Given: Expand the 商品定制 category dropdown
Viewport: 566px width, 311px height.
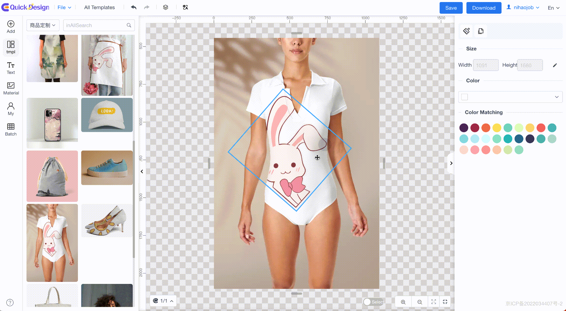Looking at the screenshot, I should click(43, 25).
